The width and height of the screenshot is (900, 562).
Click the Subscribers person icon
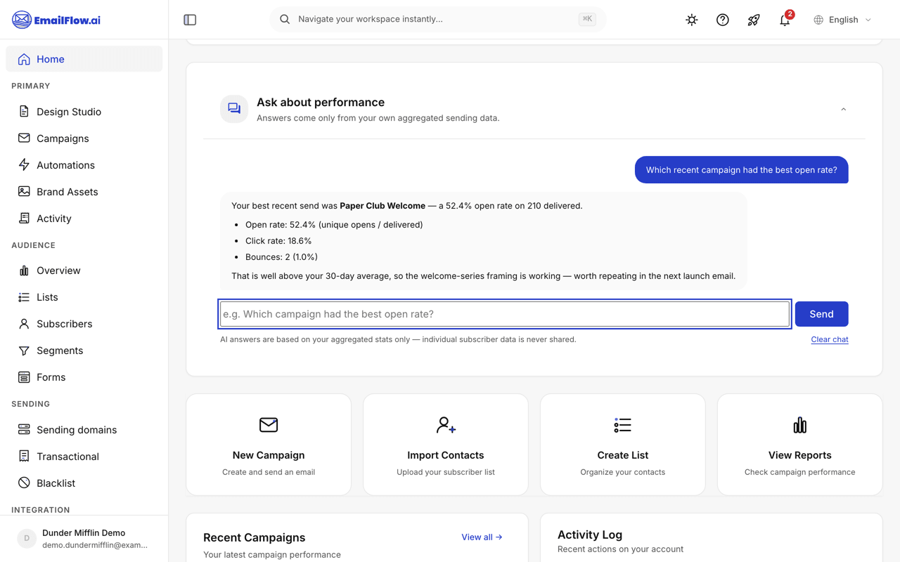point(24,324)
